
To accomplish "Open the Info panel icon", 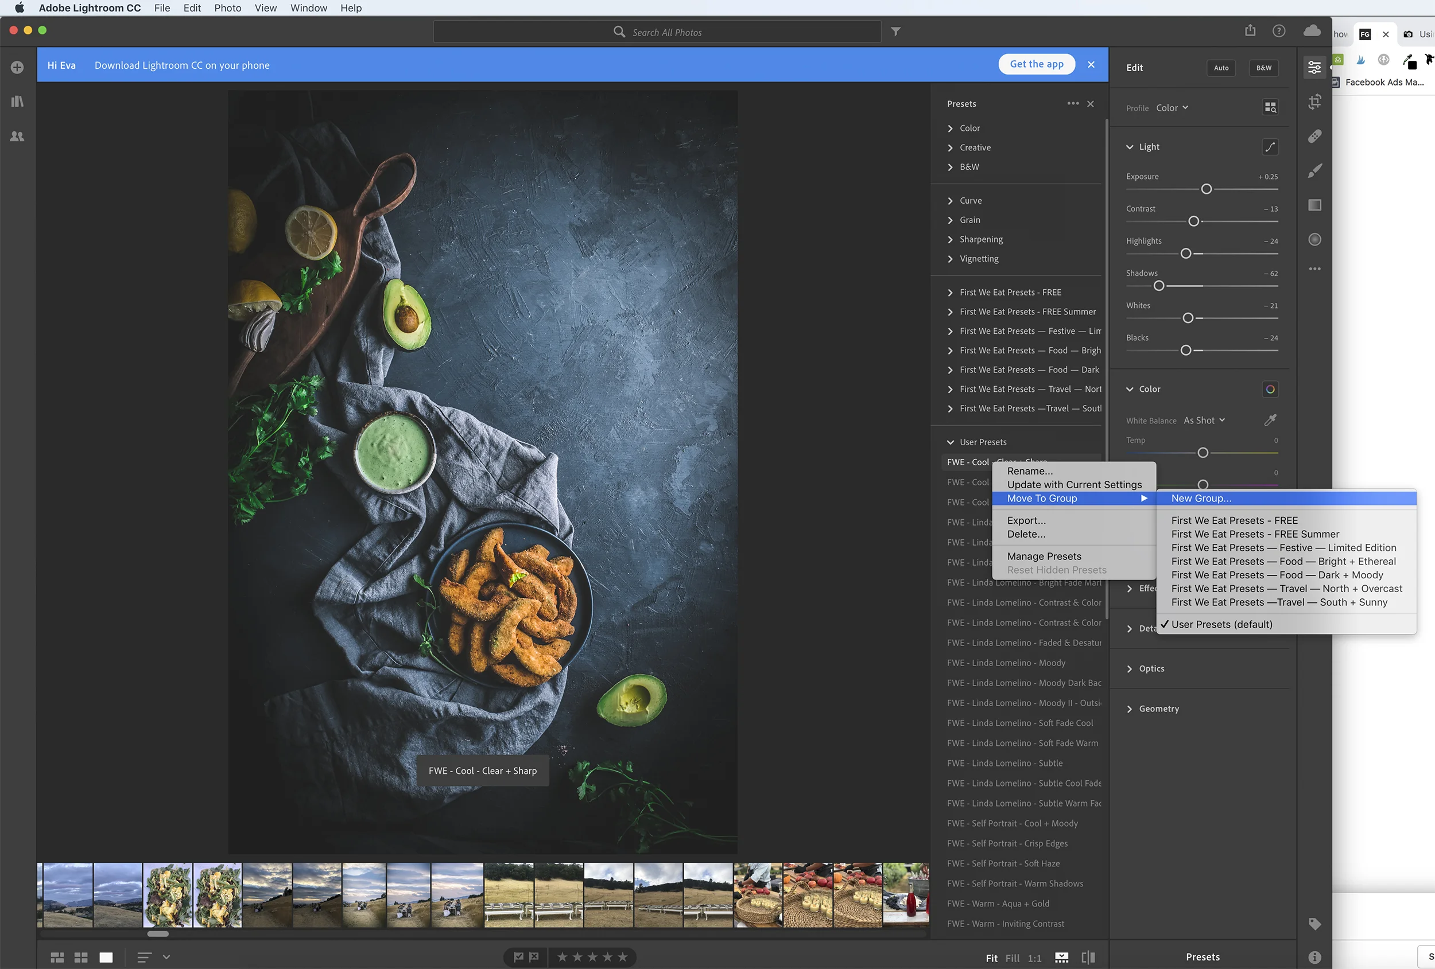I will coord(1314,958).
